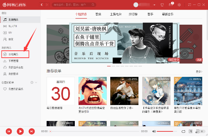
Task: Toggle the lyrics display icon
Action: [x=191, y=131]
